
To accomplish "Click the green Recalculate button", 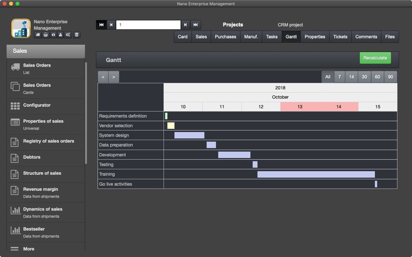I will (x=375, y=58).
